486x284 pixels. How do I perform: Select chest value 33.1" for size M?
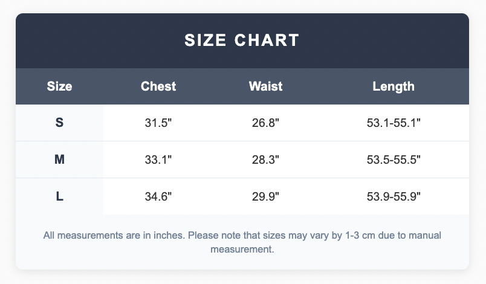pos(158,160)
